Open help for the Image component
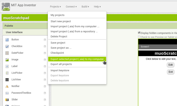177x106 pixels. pos(45,60)
